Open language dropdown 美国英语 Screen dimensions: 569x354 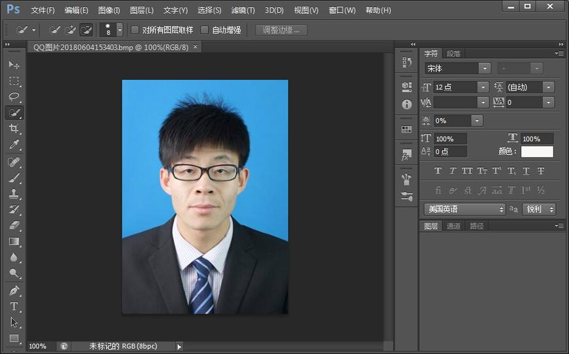click(x=465, y=209)
